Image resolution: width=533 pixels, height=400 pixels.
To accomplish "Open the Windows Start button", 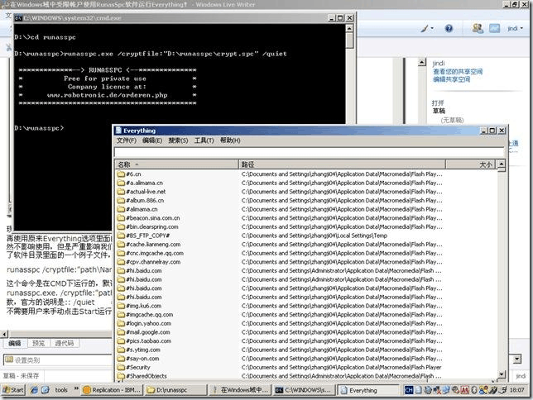I will coord(13,390).
